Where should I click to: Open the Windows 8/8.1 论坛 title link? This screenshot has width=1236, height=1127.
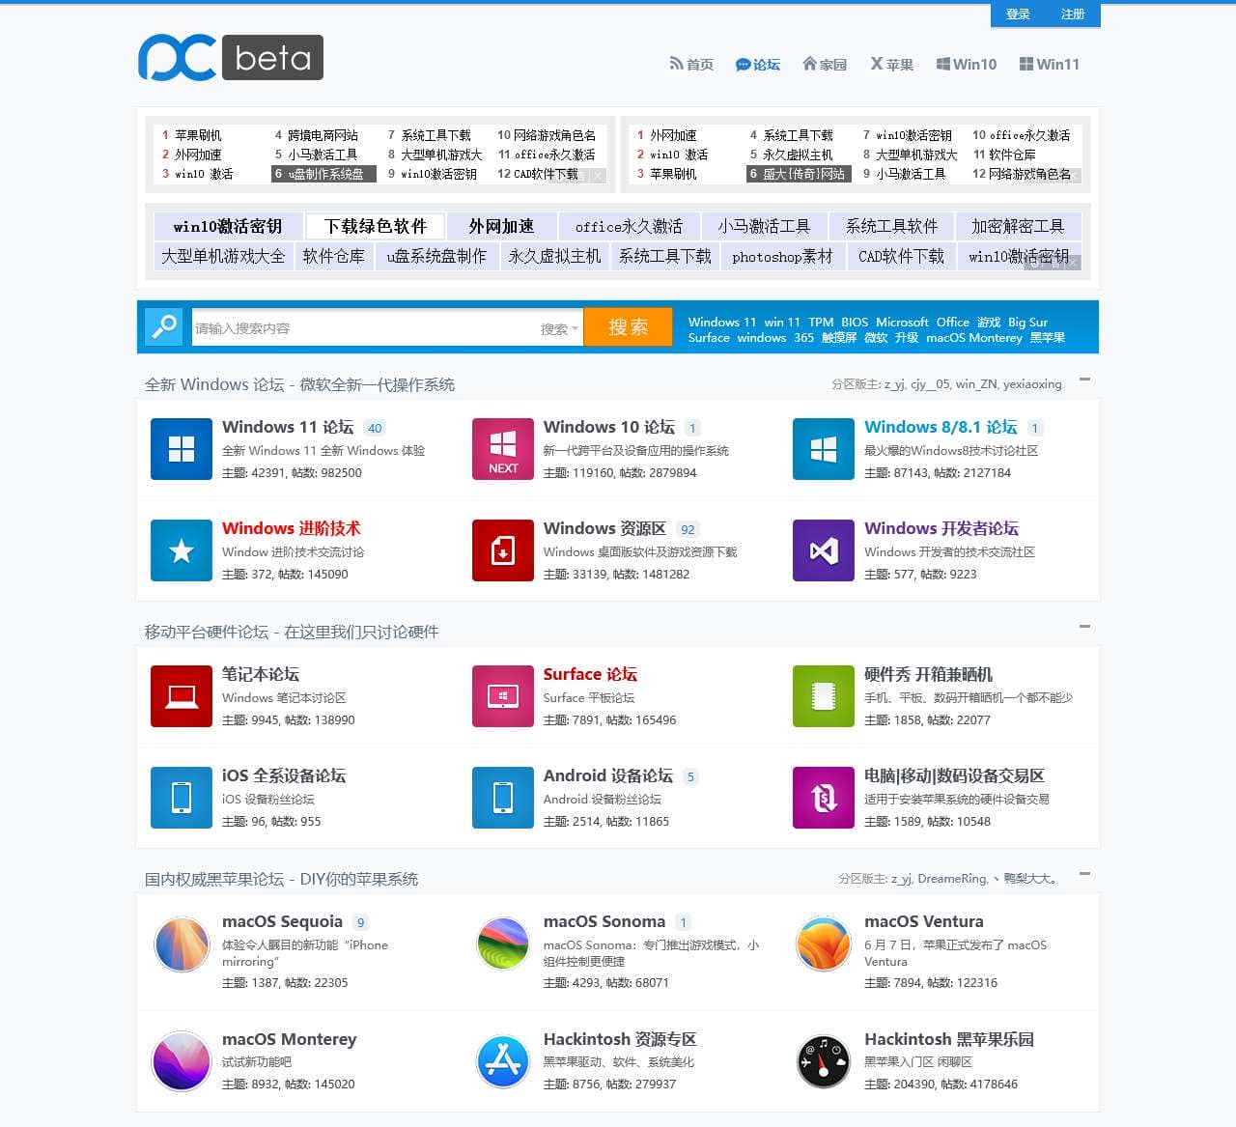click(941, 427)
